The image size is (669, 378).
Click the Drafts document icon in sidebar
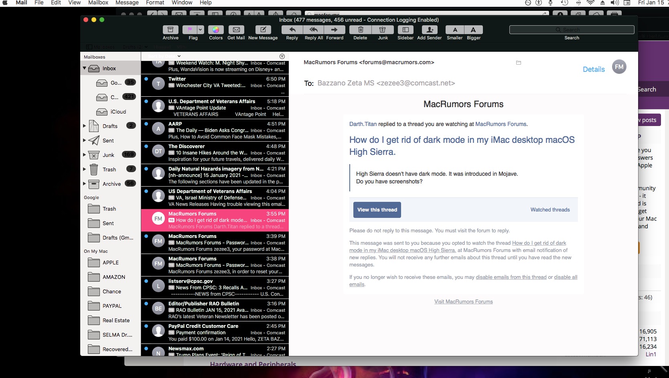[x=94, y=126]
